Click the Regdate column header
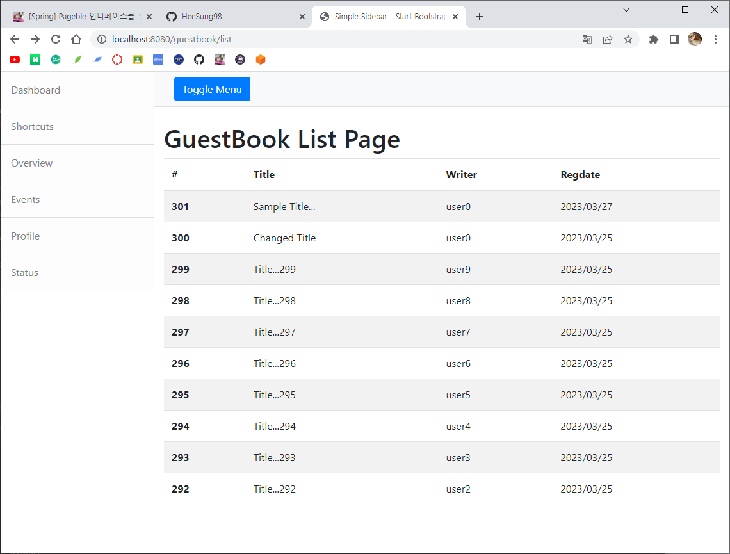730x554 pixels. pos(580,175)
